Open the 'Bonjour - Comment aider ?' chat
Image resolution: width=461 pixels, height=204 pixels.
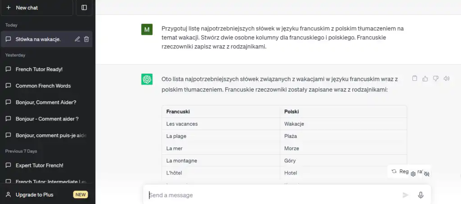[47, 119]
